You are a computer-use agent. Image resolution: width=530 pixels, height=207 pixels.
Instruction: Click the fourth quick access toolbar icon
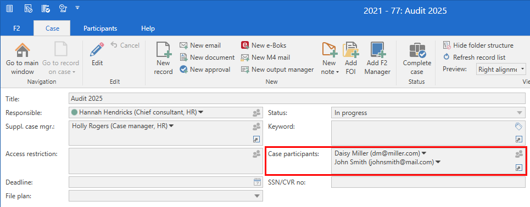tap(63, 8)
